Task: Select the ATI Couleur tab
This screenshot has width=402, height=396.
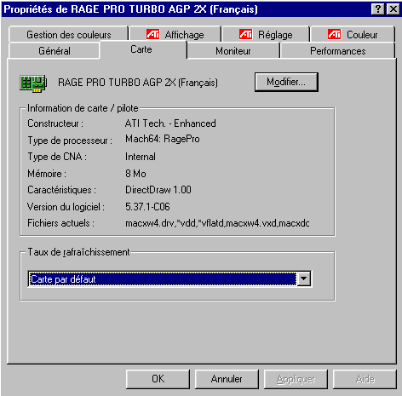Action: (353, 35)
